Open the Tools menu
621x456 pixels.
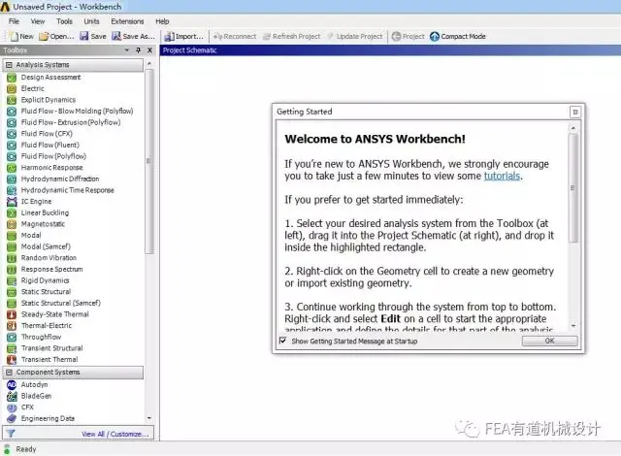64,21
